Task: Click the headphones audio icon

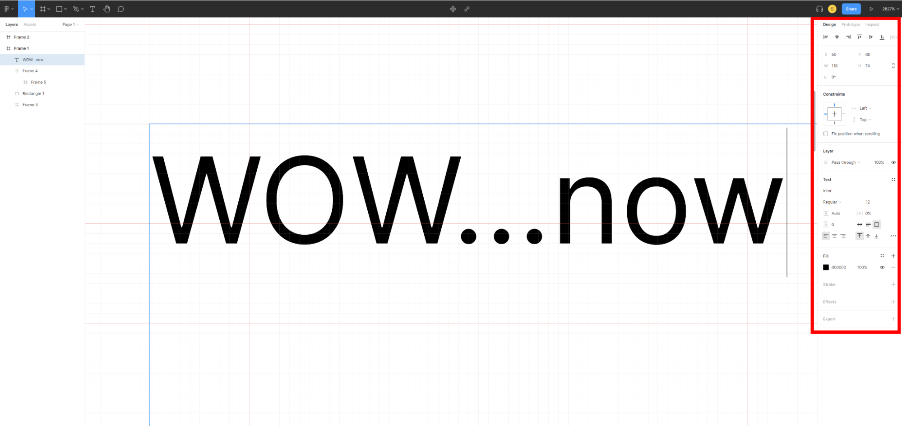Action: pyautogui.click(x=819, y=9)
